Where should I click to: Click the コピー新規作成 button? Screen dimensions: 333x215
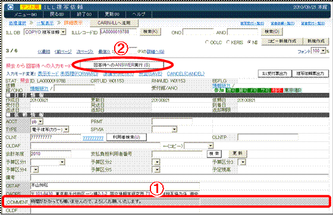(x=282, y=41)
